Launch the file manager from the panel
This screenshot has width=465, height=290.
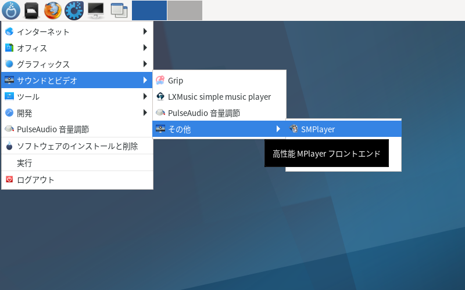point(31,10)
